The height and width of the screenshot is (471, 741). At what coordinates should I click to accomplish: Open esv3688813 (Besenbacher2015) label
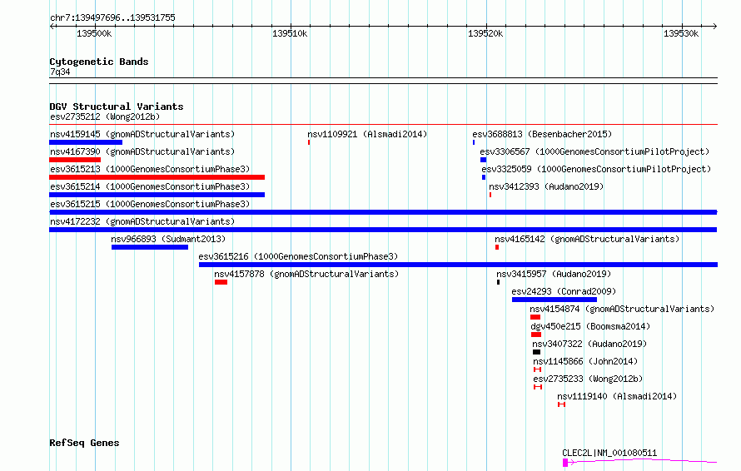pyautogui.click(x=542, y=134)
